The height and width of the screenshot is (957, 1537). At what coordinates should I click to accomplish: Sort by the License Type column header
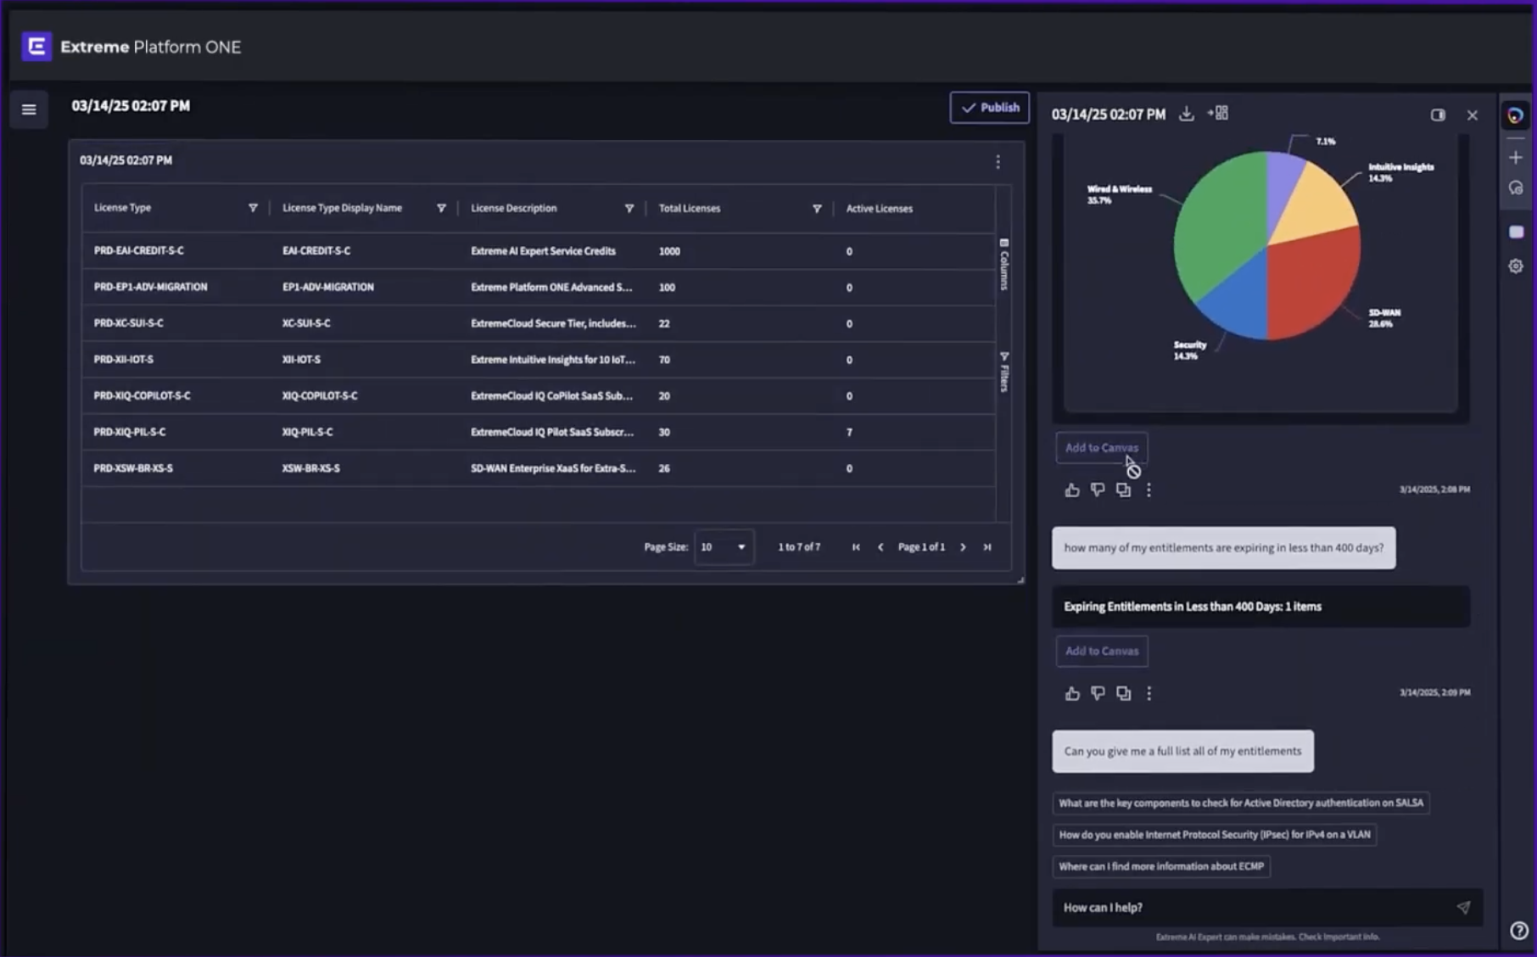[x=122, y=208]
